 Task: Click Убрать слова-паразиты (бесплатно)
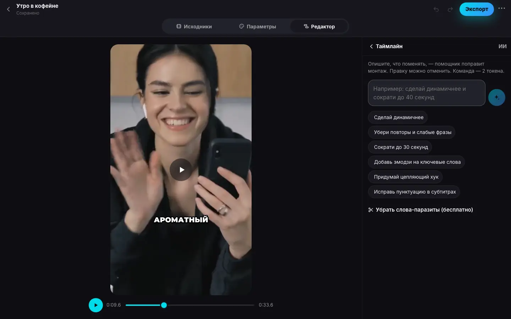pos(421,210)
